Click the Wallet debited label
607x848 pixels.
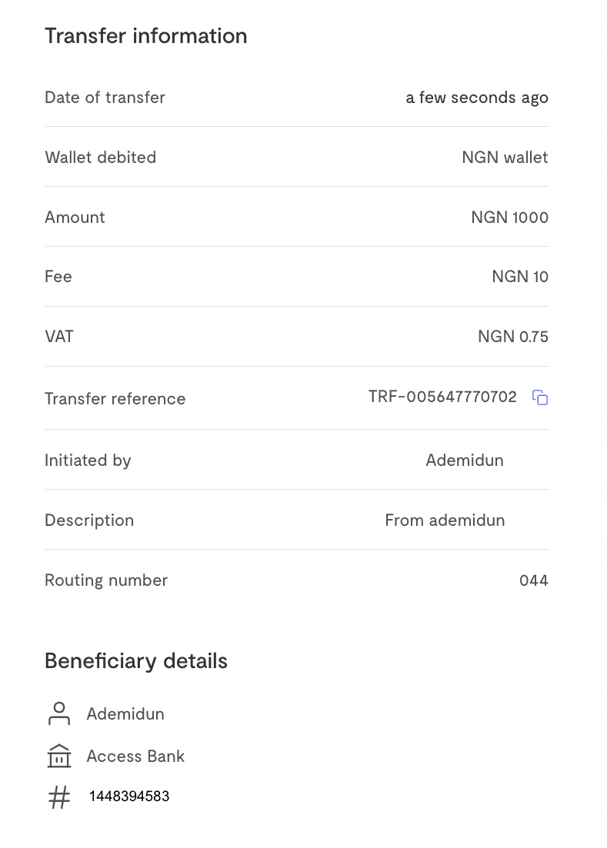pyautogui.click(x=100, y=158)
